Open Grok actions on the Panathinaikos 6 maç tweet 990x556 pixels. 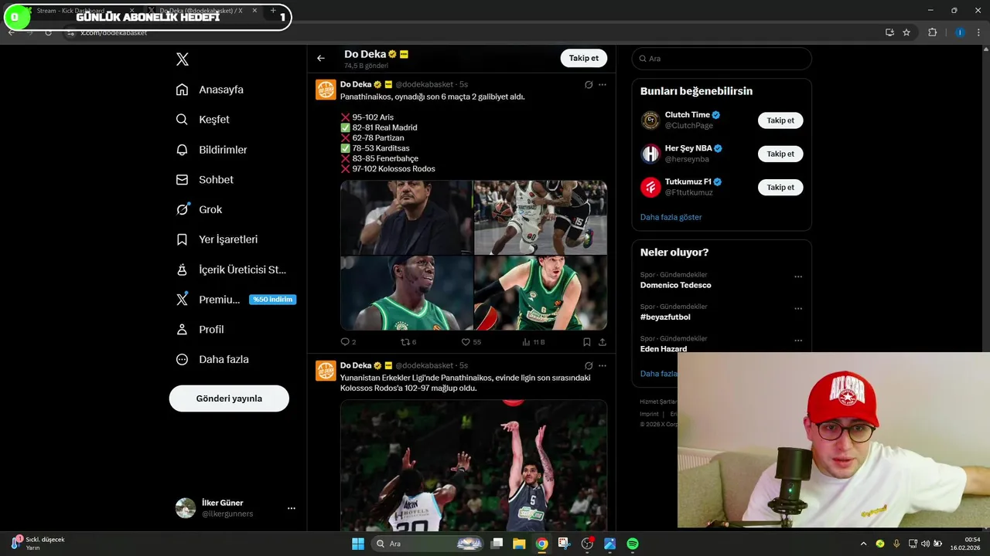(x=589, y=84)
